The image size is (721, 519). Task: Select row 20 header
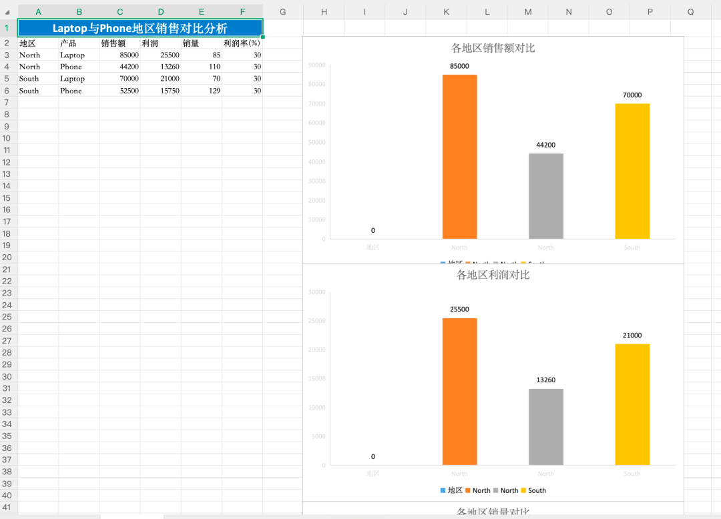(7, 257)
